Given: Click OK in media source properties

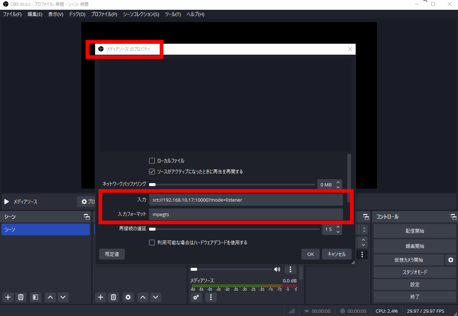Looking at the screenshot, I should [310, 254].
